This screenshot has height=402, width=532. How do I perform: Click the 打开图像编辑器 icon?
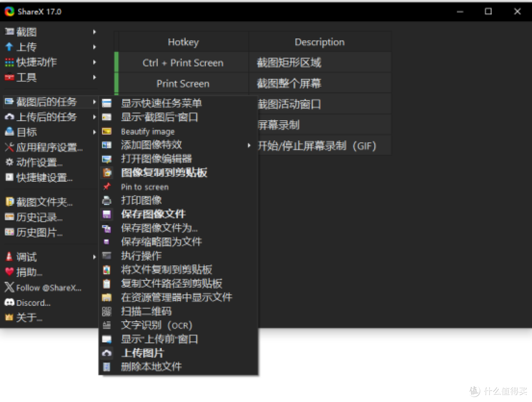106,159
